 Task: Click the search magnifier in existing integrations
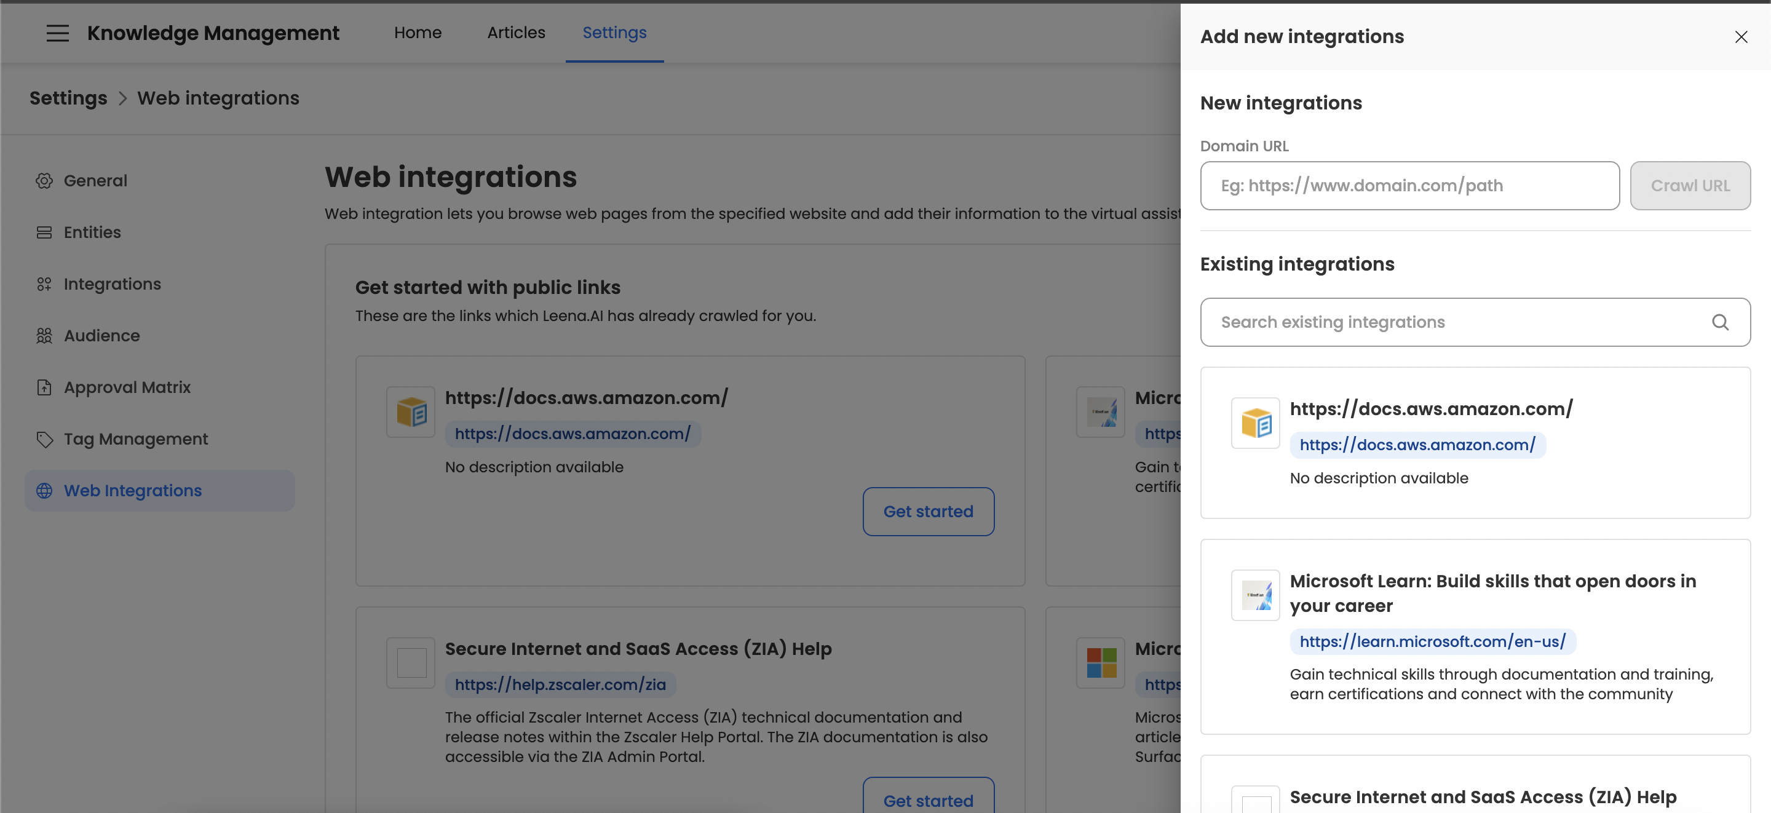1719,322
